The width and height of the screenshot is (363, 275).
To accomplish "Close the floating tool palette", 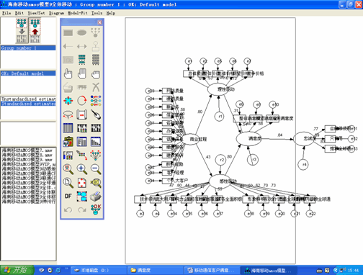I will pyautogui.click(x=99, y=22).
